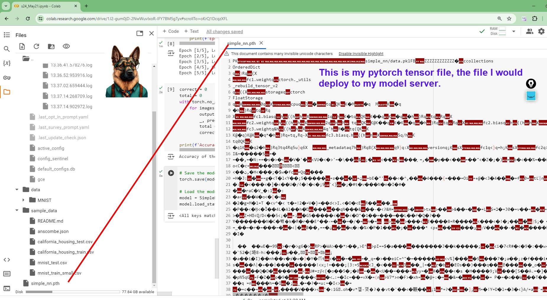Image resolution: width=547 pixels, height=300 pixels.
Task: Open the config_sentinel file
Action: tap(53, 158)
